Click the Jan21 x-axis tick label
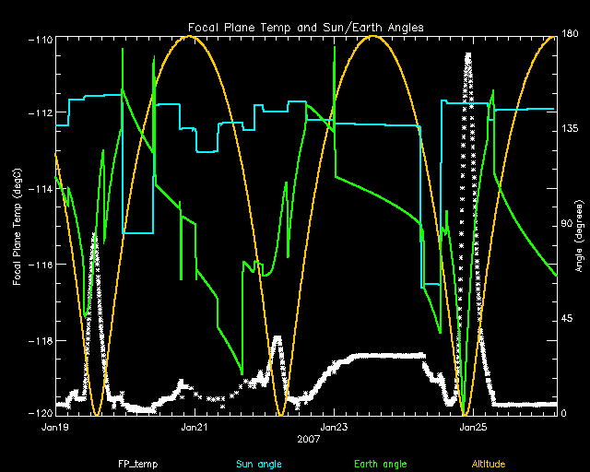Image resolution: width=590 pixels, height=472 pixels. (x=195, y=428)
